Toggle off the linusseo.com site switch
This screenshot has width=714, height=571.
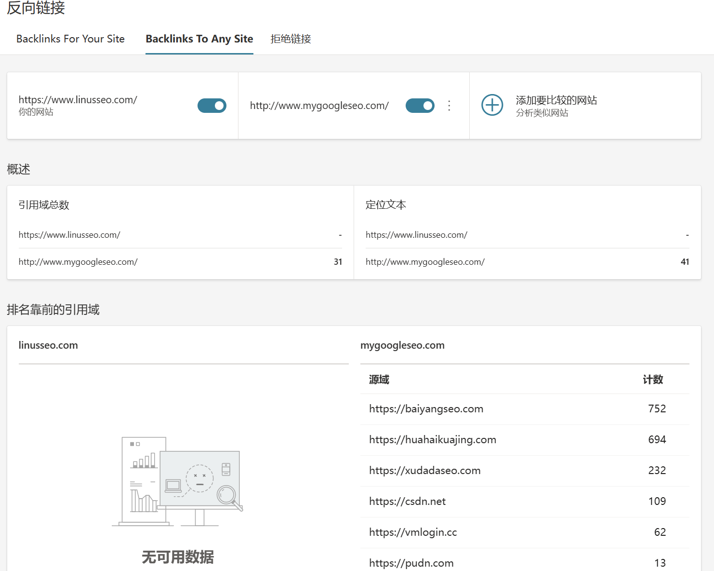click(212, 106)
